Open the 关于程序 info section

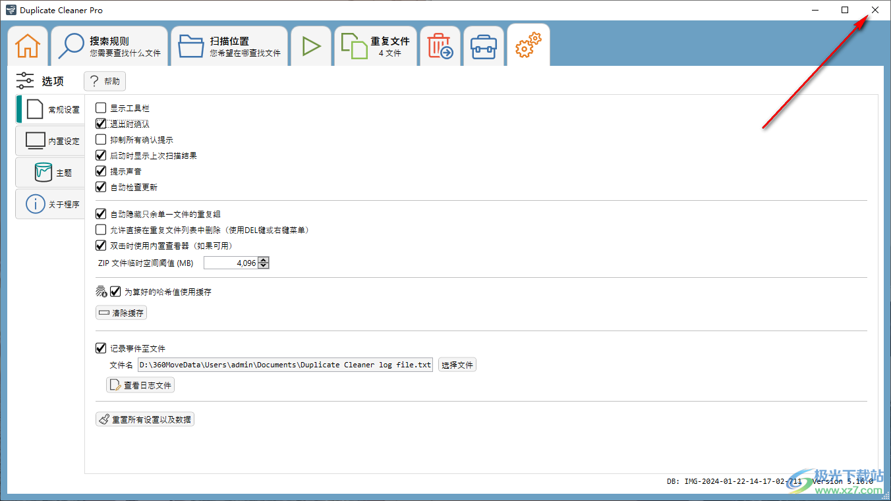pos(51,204)
